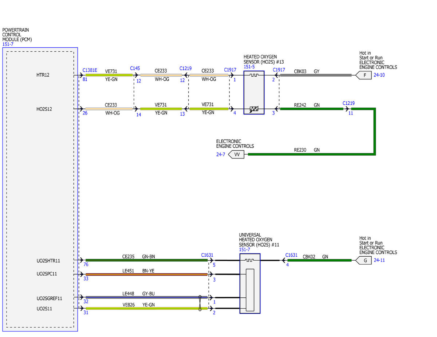This screenshot has width=437, height=337.
Task: Select the sensing element symbol in HO2S #13
Action: tap(254, 109)
